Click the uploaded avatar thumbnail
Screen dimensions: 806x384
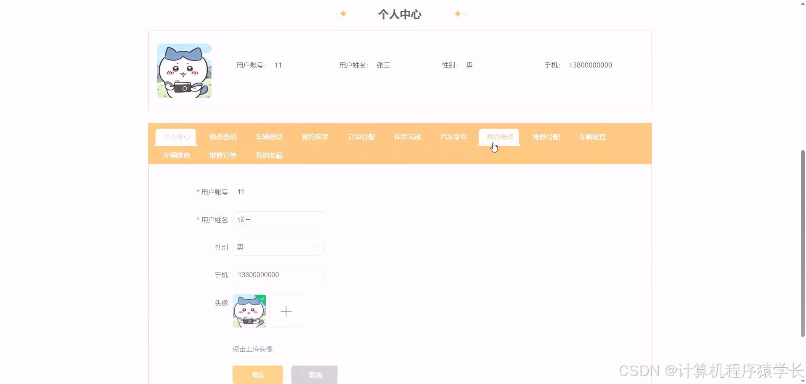tap(249, 311)
